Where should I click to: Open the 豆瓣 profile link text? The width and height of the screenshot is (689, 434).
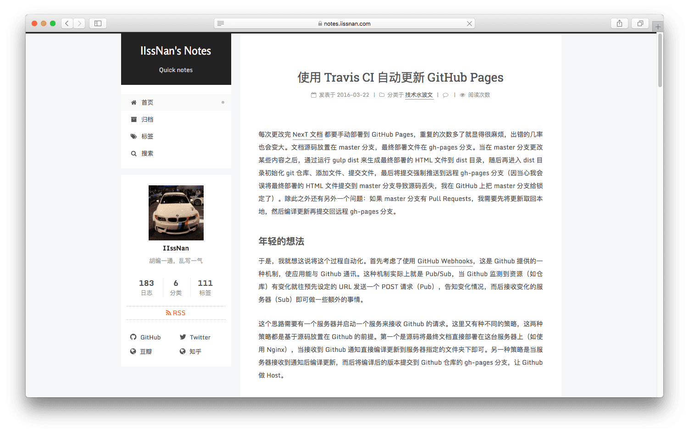(146, 351)
